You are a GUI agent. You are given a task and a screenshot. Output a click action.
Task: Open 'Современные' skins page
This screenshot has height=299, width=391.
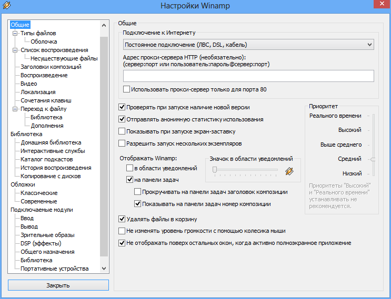[x=38, y=201]
